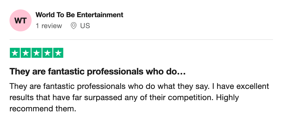Image resolution: width=282 pixels, height=127 pixels.
Task: Click the location pin icon
Action: pos(73,26)
